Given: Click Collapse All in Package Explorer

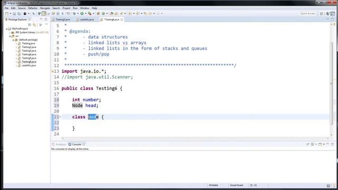Looking at the screenshot, I should [30, 25].
